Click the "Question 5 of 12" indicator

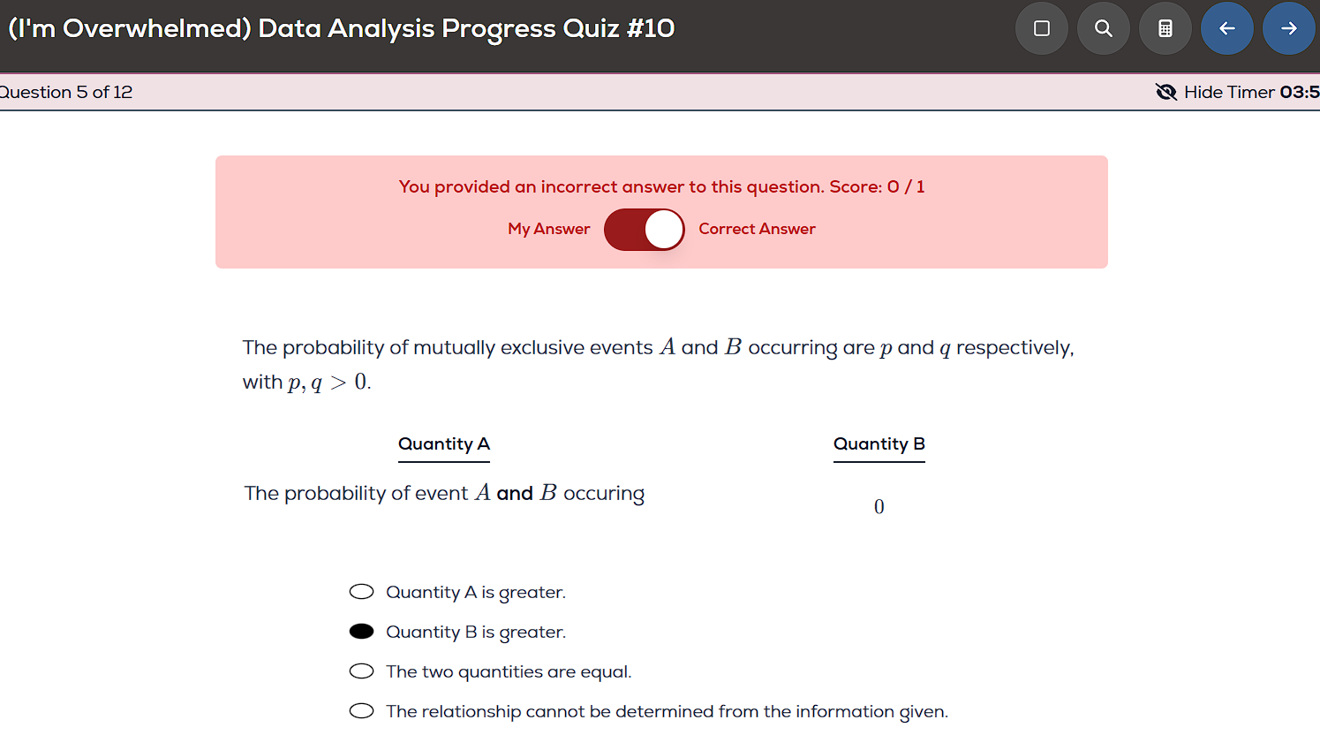coord(66,92)
